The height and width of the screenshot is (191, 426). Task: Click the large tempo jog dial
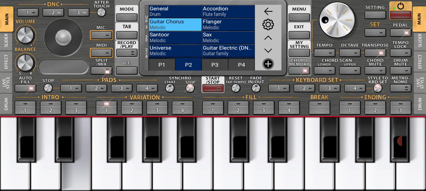(337, 20)
